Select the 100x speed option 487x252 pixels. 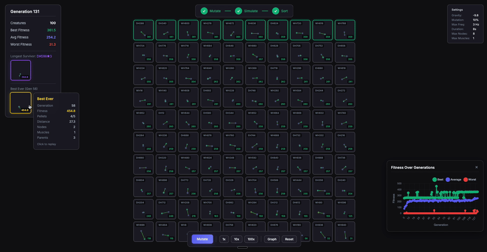click(251, 239)
